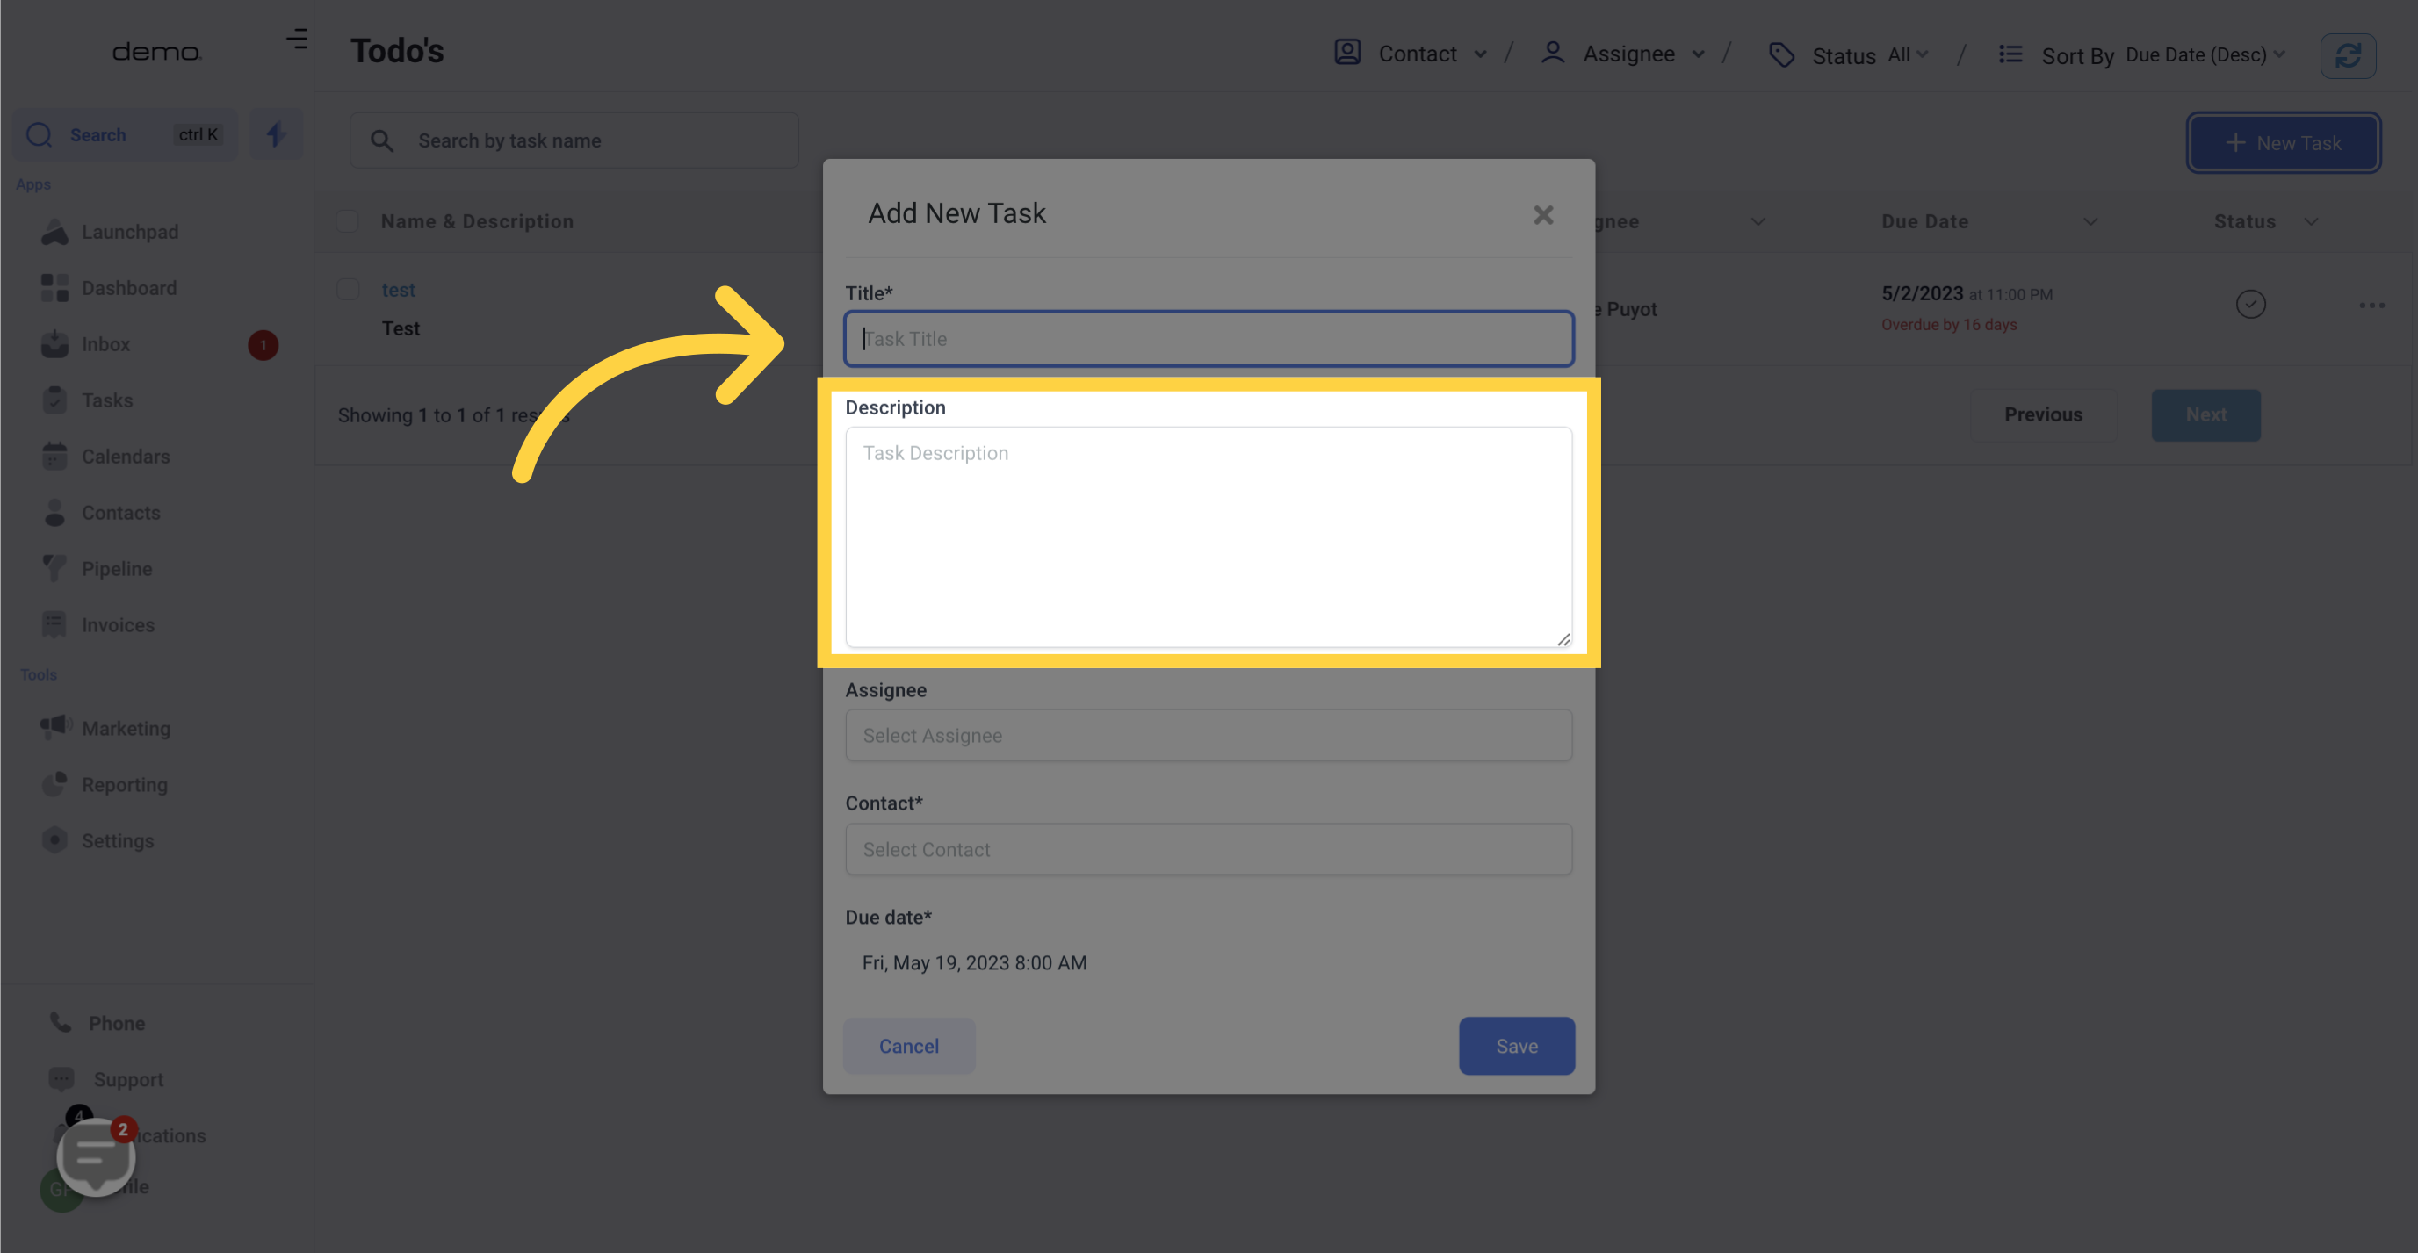Toggle the select-all checkbox in the table header

347,221
